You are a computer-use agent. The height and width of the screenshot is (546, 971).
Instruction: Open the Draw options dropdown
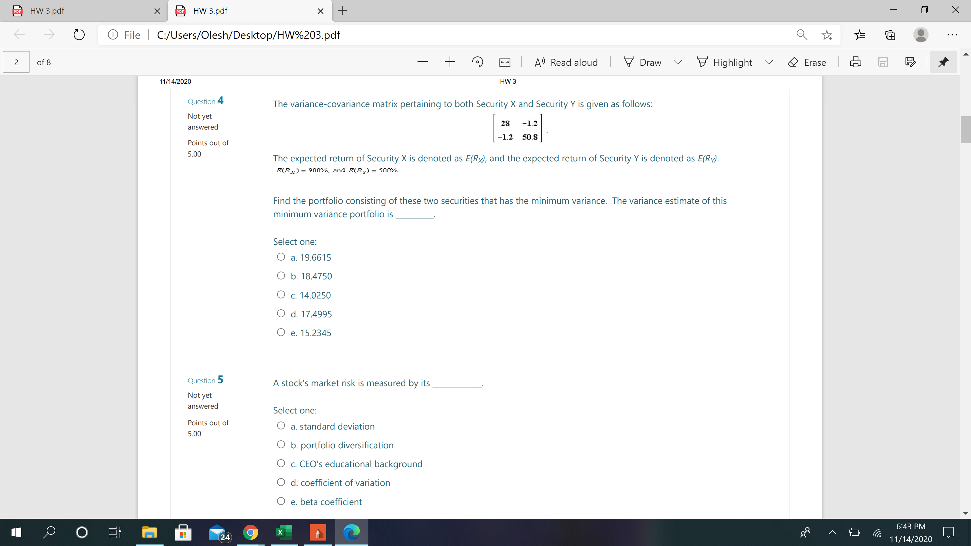(x=677, y=62)
